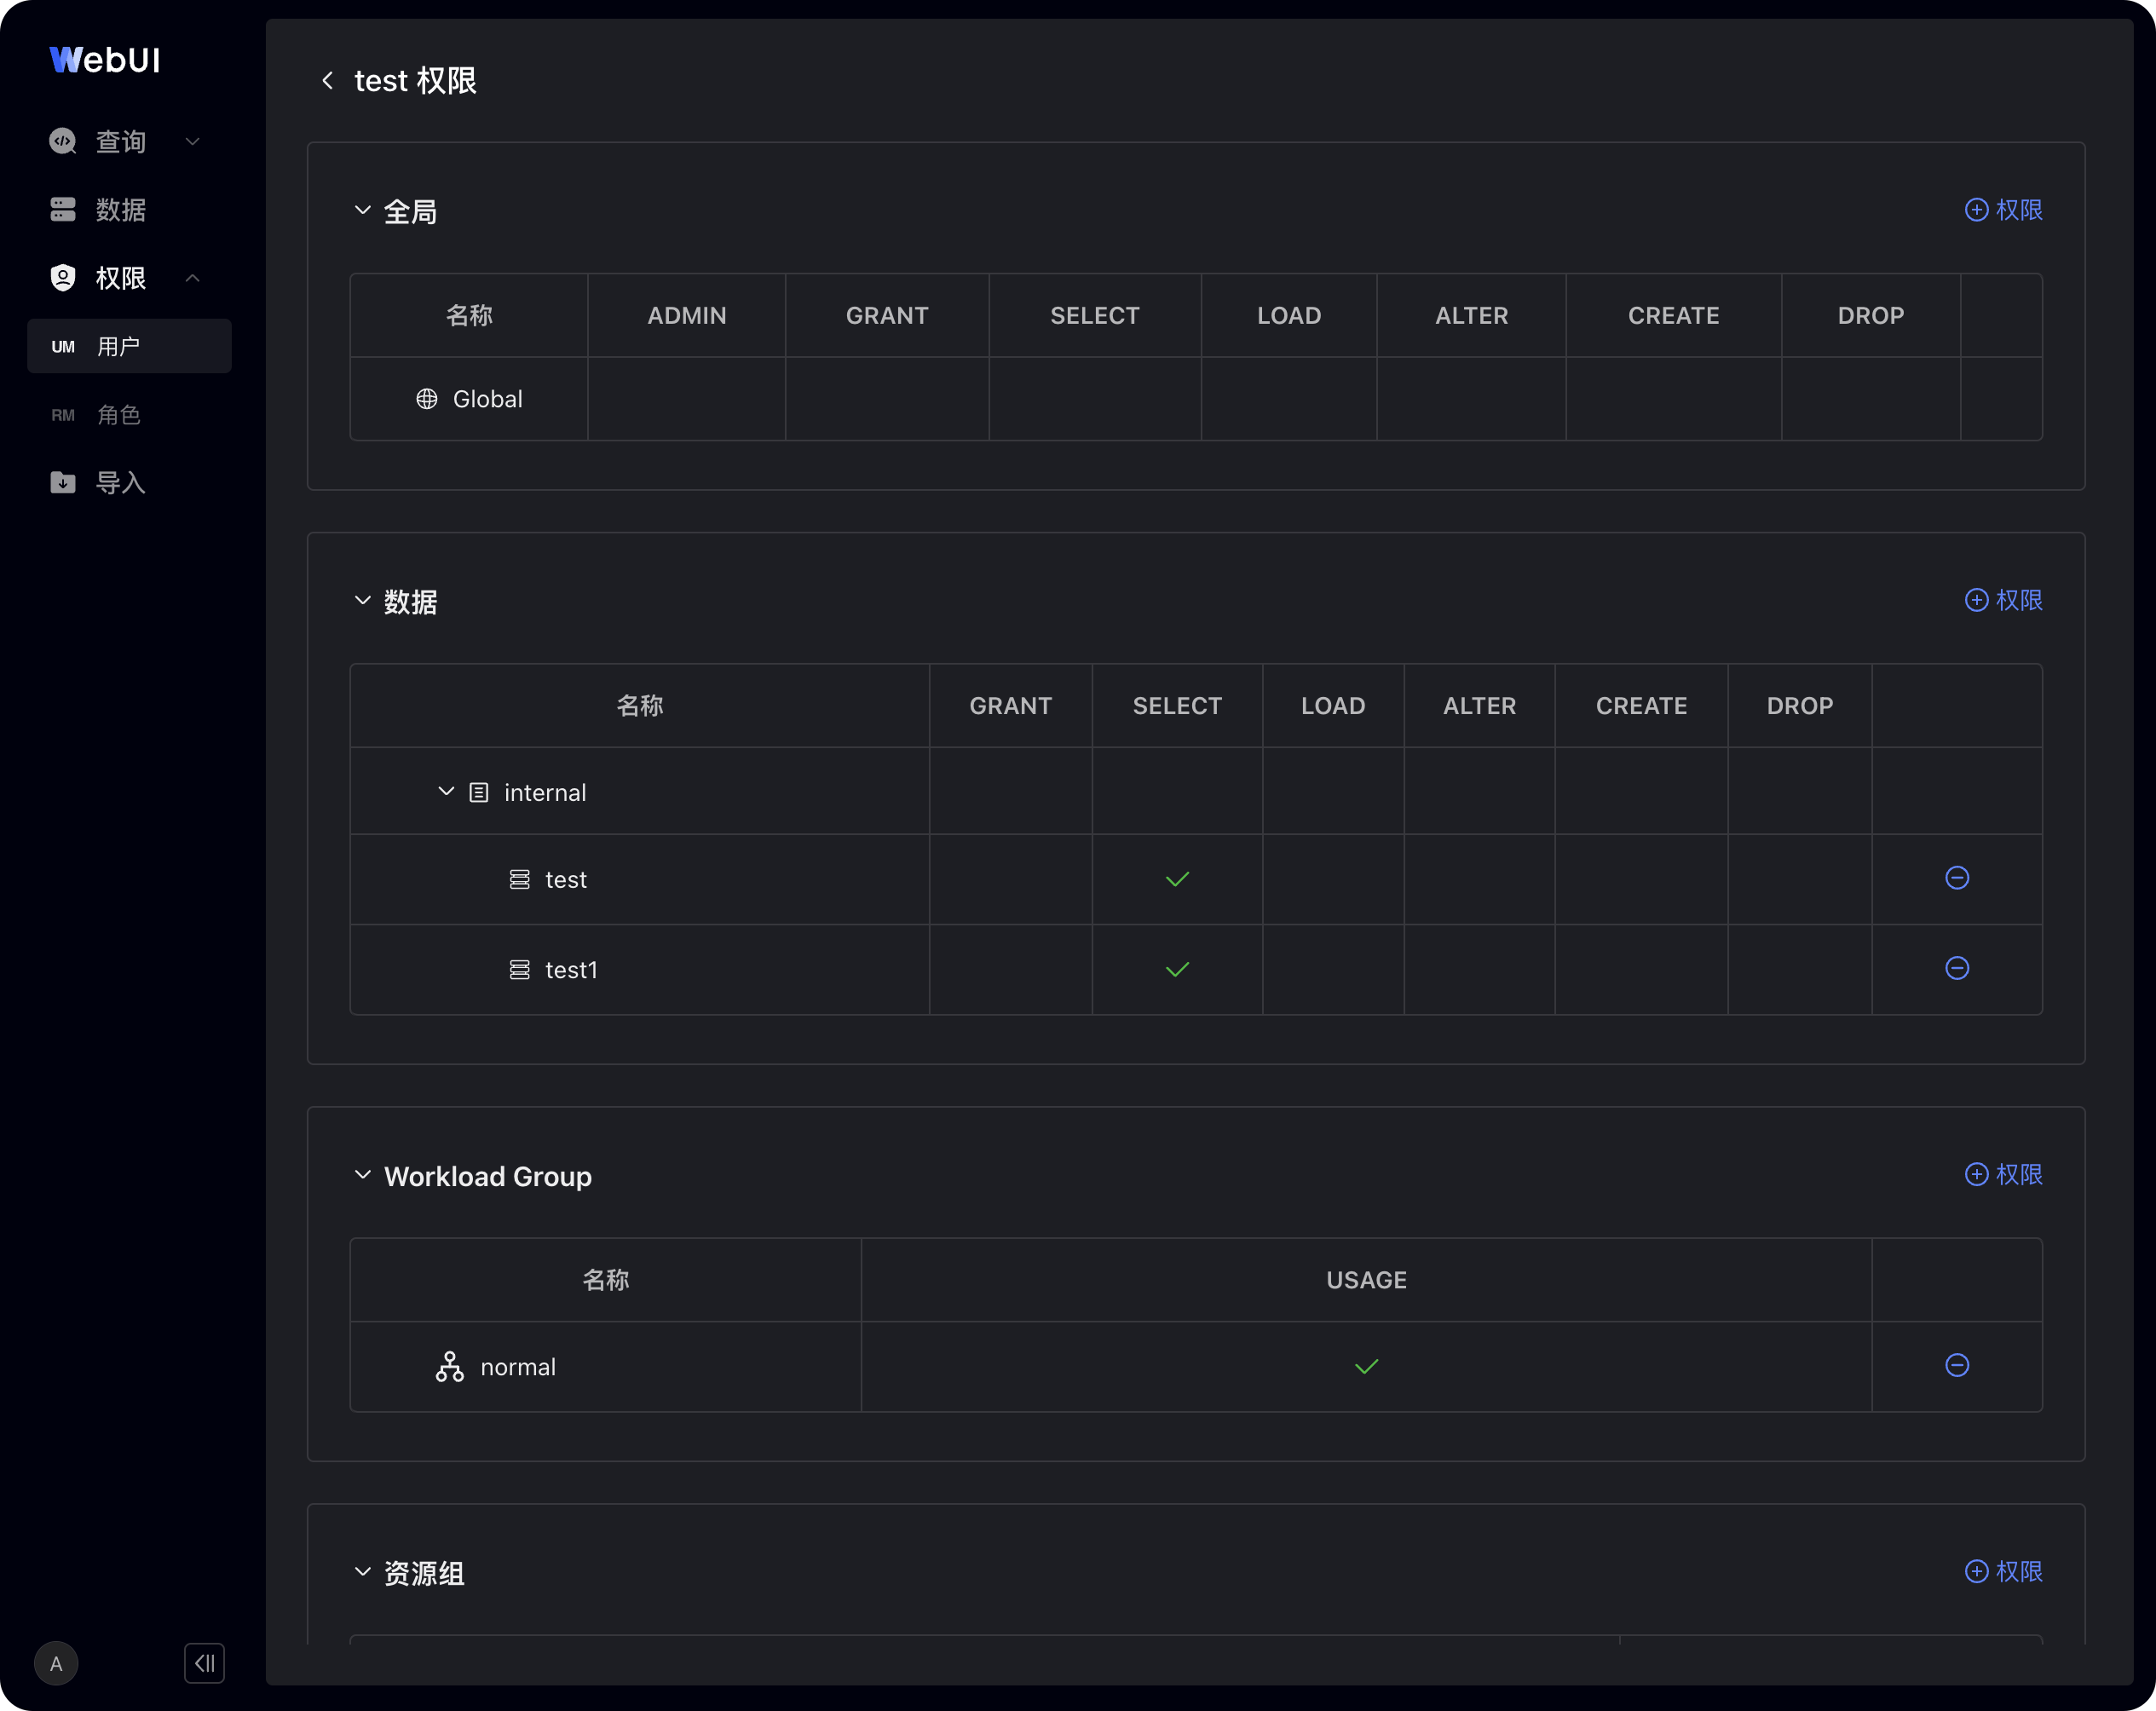Collapse the 数据 permissions section

pyautogui.click(x=363, y=600)
